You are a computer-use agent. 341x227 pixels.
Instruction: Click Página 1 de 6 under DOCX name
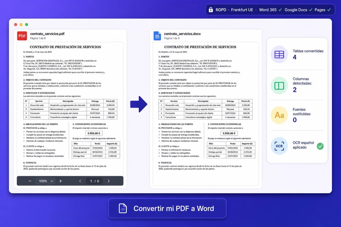point(172,38)
